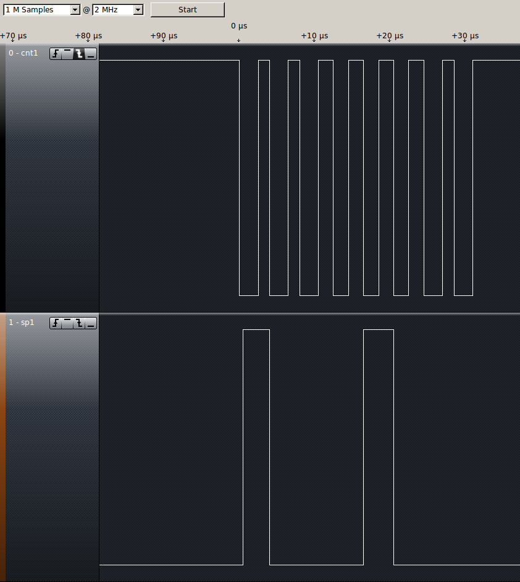Image resolution: width=520 pixels, height=582 pixels.
Task: Select the '1 - sp1' channel label
Action: 22,323
